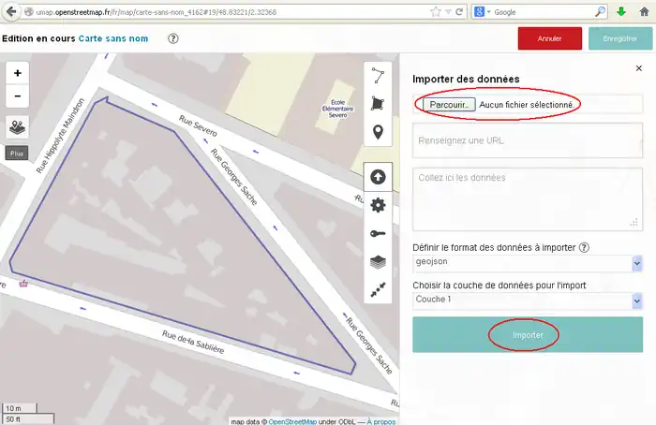This screenshot has height=425, width=656.
Task: Expand the Couche 1 layer dropdown
Action: (528, 300)
